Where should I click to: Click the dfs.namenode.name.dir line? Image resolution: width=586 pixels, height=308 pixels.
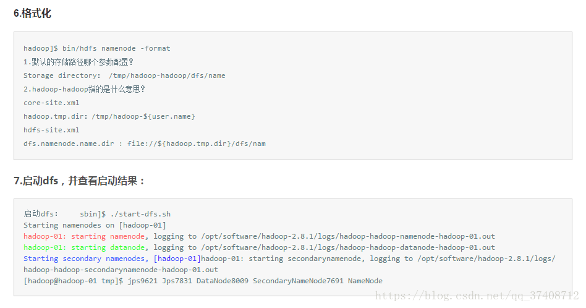tap(145, 143)
